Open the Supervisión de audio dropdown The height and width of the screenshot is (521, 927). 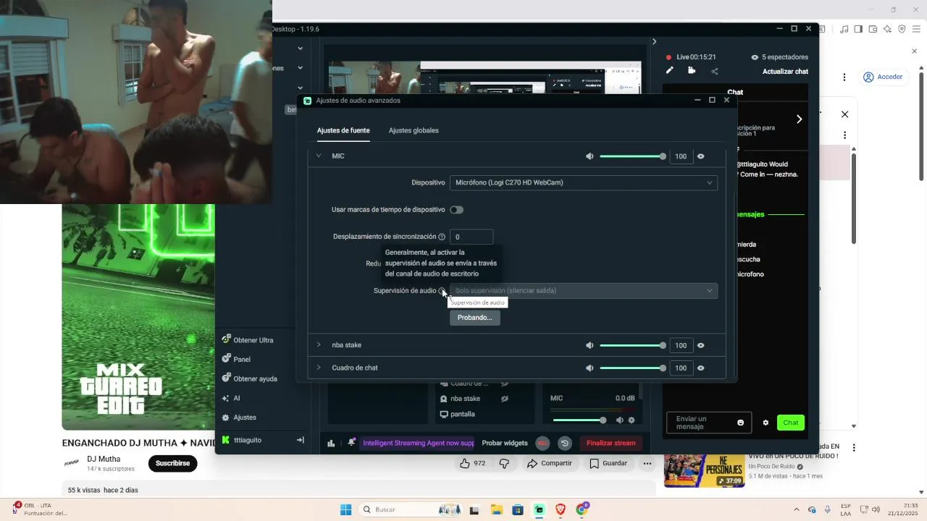tap(584, 291)
